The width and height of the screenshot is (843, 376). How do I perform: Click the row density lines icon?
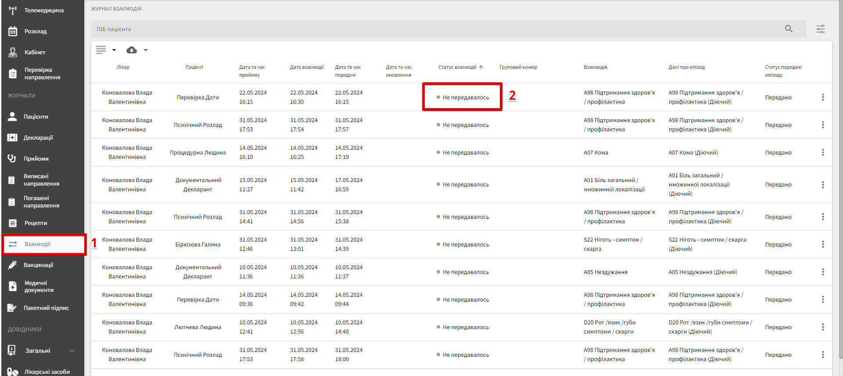click(101, 50)
